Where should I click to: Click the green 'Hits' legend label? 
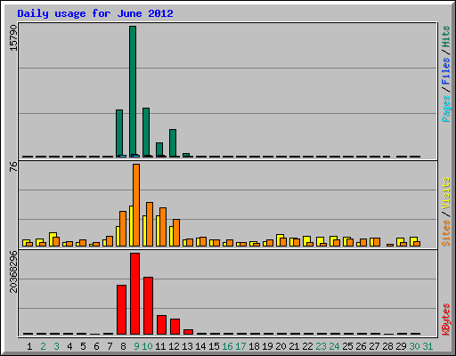[446, 36]
